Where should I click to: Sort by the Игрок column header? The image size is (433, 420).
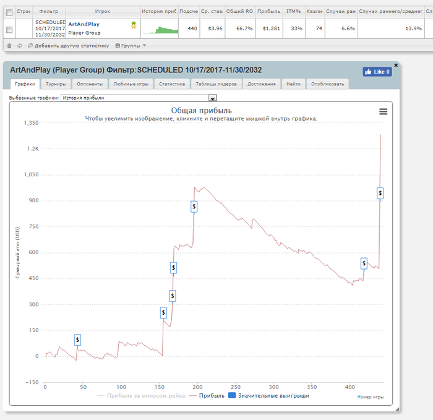click(103, 11)
